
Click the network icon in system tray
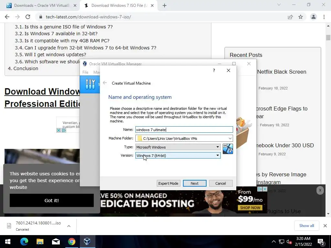(282, 242)
